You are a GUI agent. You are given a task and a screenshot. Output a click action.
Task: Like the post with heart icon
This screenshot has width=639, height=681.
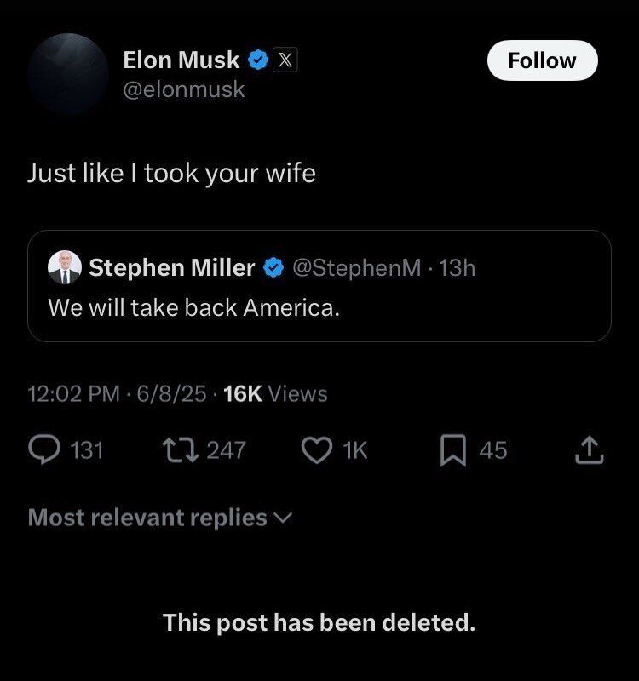pos(317,449)
